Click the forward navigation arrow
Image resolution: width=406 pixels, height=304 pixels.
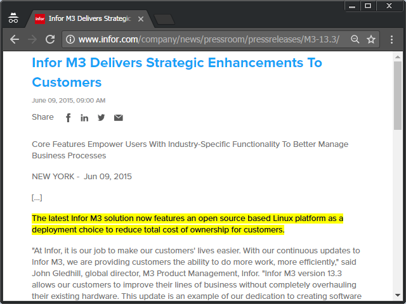pyautogui.click(x=32, y=39)
